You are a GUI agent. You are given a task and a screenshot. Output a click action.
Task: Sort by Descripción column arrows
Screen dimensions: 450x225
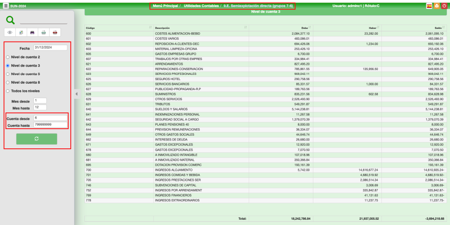tap(246, 28)
